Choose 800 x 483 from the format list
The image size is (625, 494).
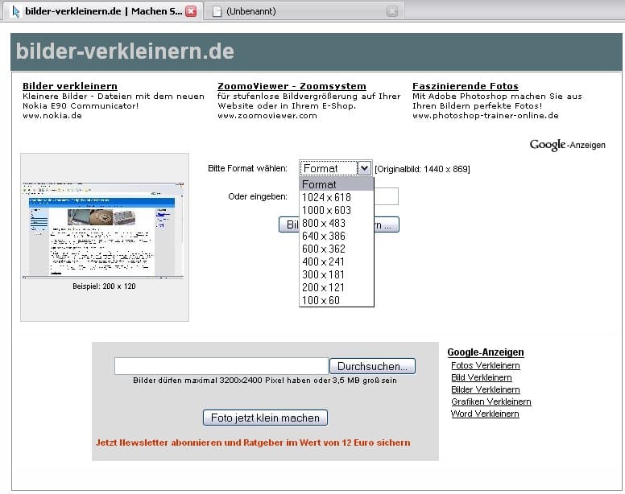click(337, 223)
